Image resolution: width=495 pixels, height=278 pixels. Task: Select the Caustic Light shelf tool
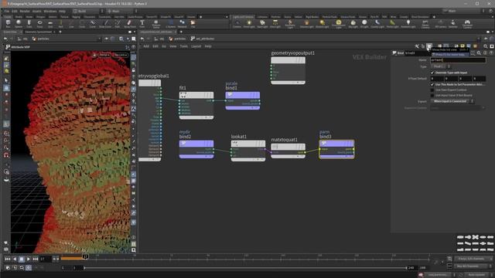(x=377, y=23)
